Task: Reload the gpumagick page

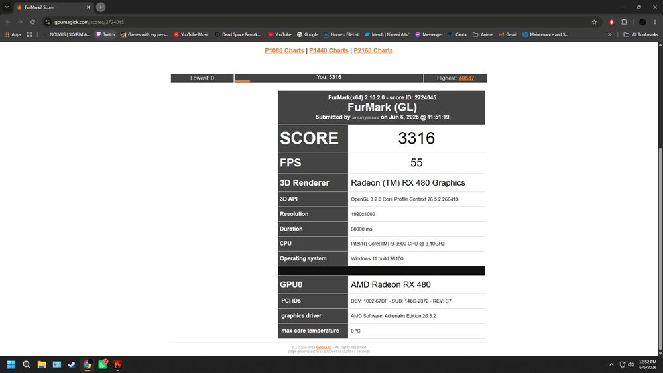Action: (x=32, y=22)
